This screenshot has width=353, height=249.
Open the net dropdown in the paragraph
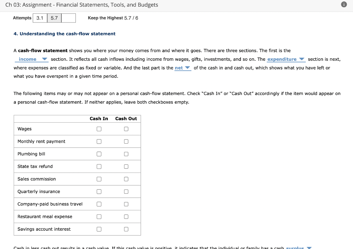click(182, 68)
